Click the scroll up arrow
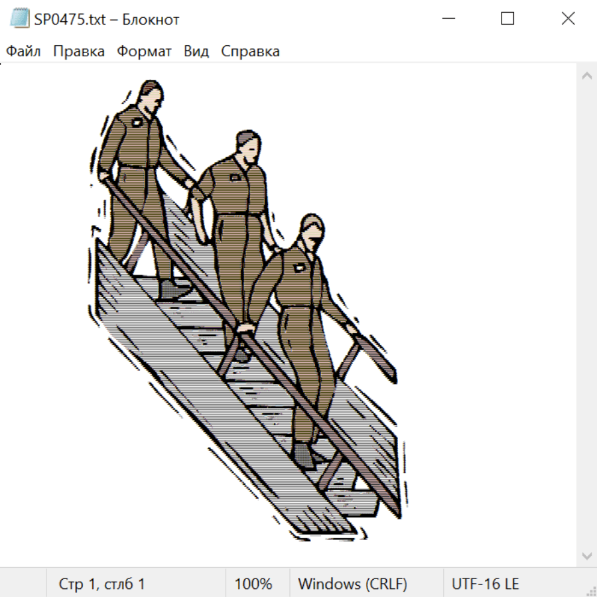This screenshot has width=597, height=597. tap(586, 76)
